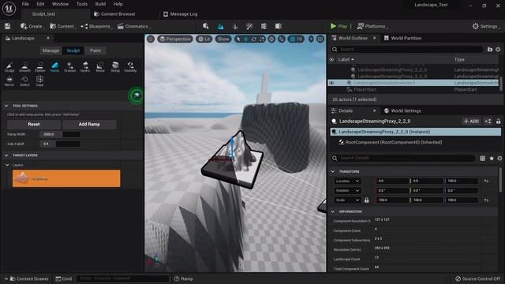Click the viewport translate gizmo icon

pos(245,39)
